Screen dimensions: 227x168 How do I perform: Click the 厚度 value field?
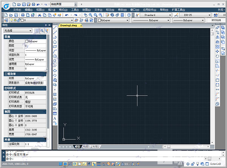tap(35, 68)
